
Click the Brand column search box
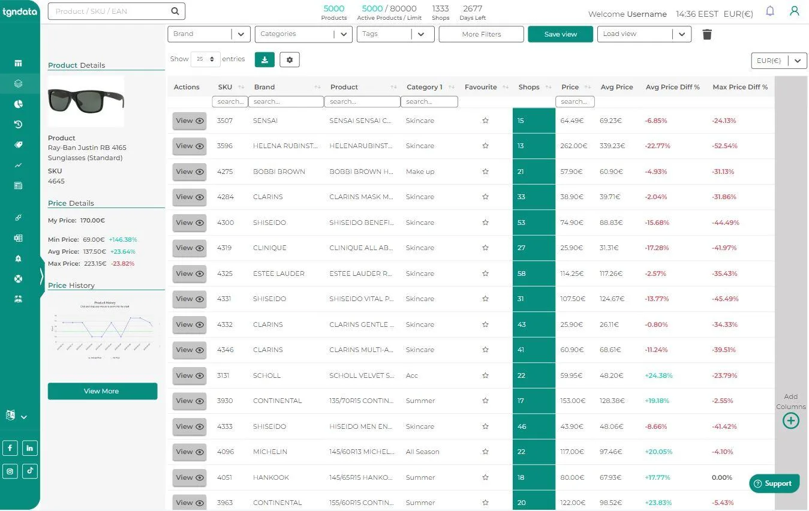coord(286,102)
